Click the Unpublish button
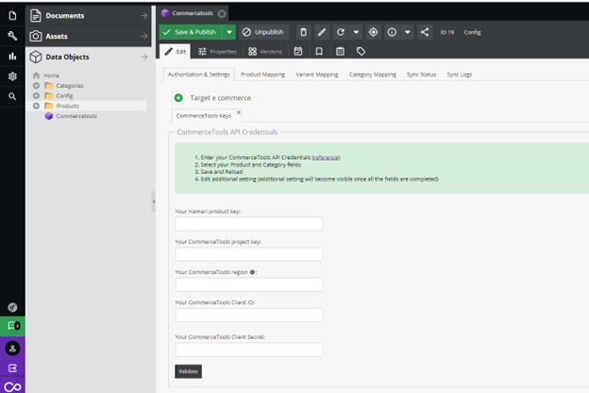 coord(263,32)
